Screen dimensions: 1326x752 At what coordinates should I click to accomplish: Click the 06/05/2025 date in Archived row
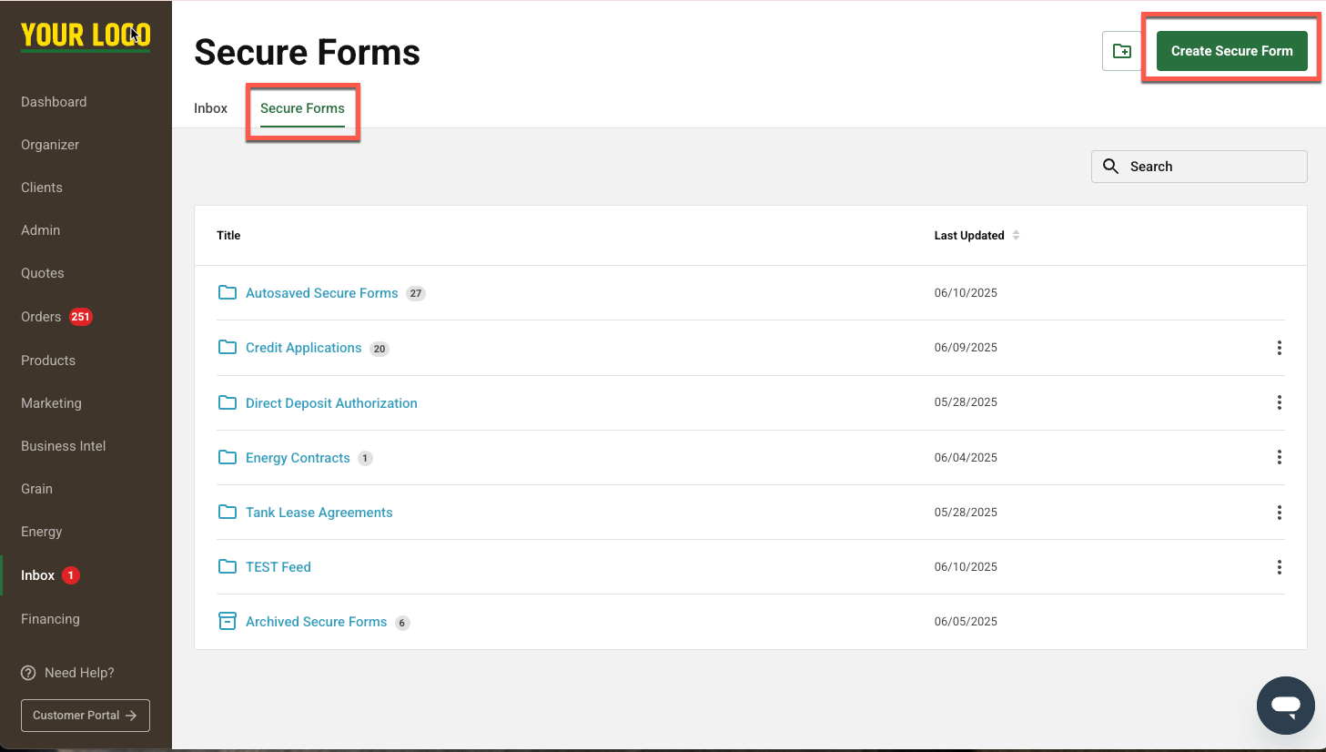pos(966,622)
